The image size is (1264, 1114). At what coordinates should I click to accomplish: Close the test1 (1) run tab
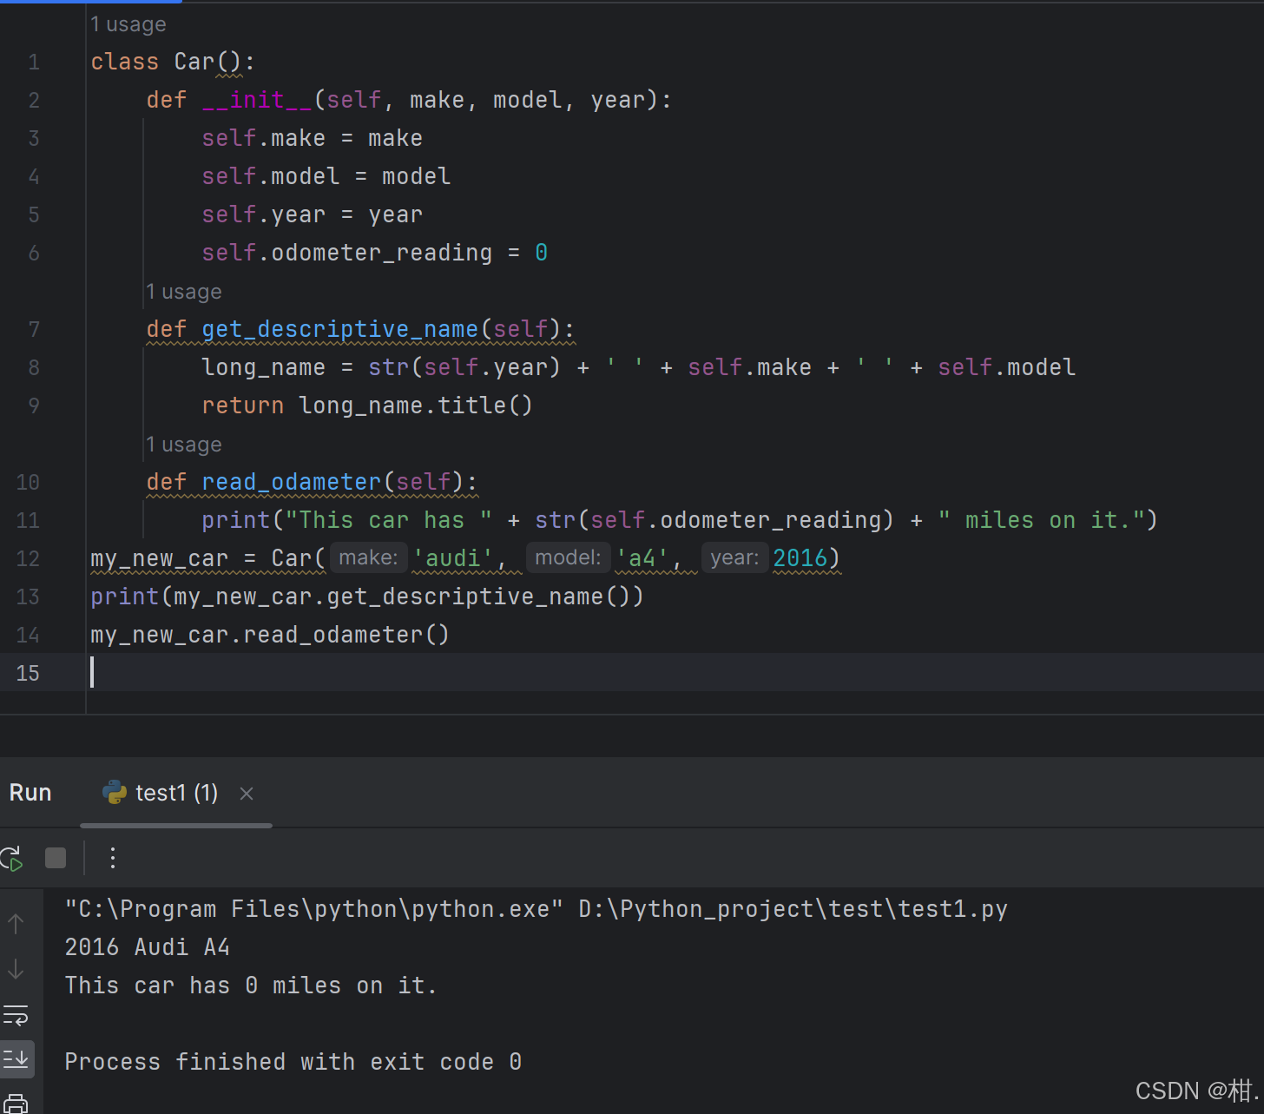[246, 793]
